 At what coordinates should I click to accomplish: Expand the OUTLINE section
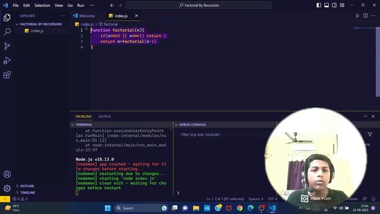(27, 186)
